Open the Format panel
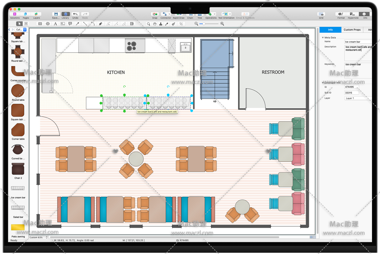The width and height of the screenshot is (380, 254). [341, 14]
